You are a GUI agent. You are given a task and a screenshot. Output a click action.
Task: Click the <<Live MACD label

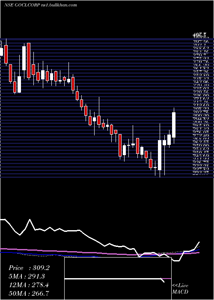click(180, 289)
